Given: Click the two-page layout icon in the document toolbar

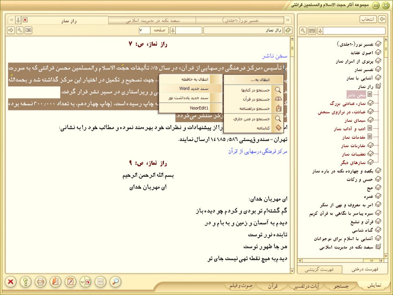Looking at the screenshot, I should click(28, 31).
